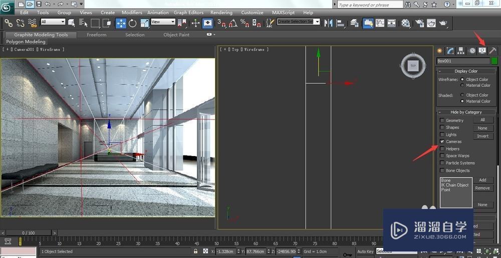Choose the Rectangular Selection Region tool
This screenshot has width=501, height=258.
point(95,22)
